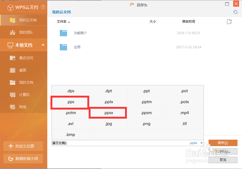Open the 桌面 (Desktop) location icon

[12, 70]
